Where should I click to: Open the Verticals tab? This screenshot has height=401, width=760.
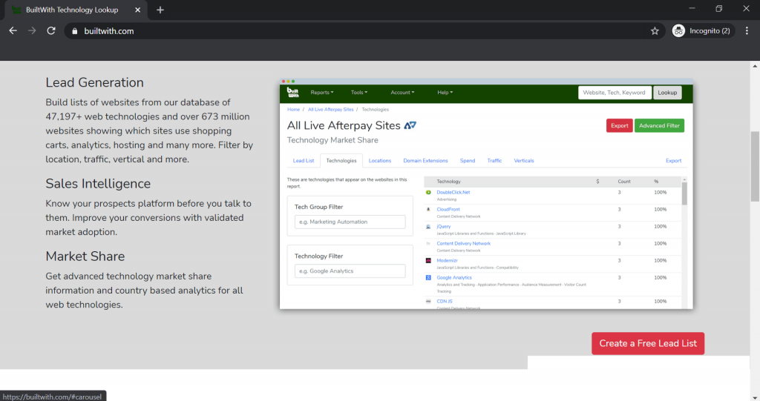(524, 161)
